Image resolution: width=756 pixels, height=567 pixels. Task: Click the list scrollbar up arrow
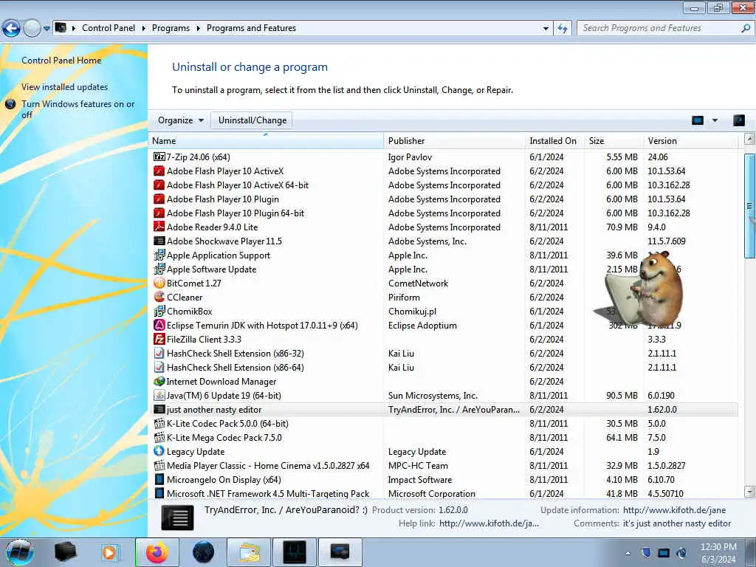pyautogui.click(x=750, y=140)
